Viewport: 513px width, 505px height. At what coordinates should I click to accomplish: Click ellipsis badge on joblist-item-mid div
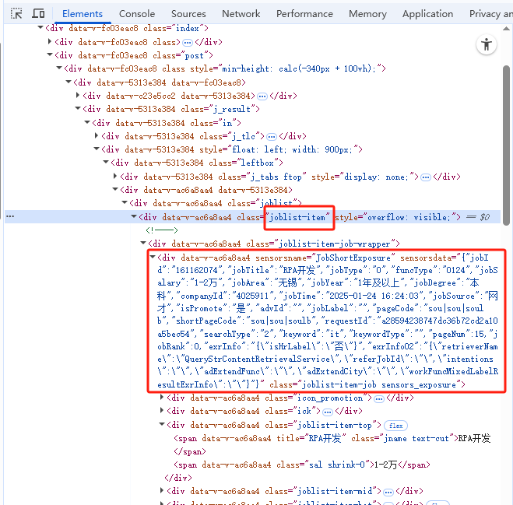pyautogui.click(x=388, y=492)
